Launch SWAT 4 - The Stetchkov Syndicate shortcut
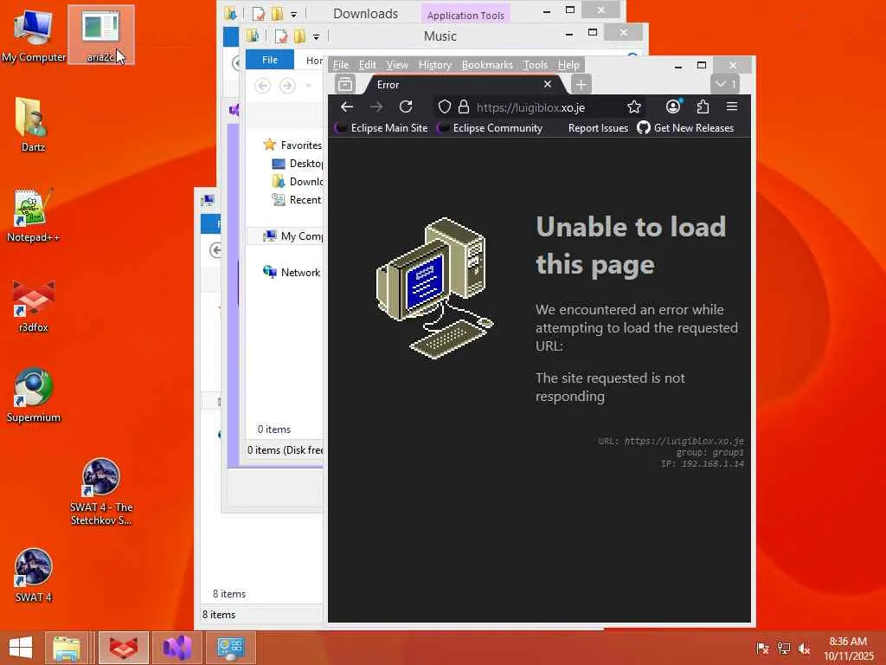Screen dimensions: 886x665 (100, 492)
